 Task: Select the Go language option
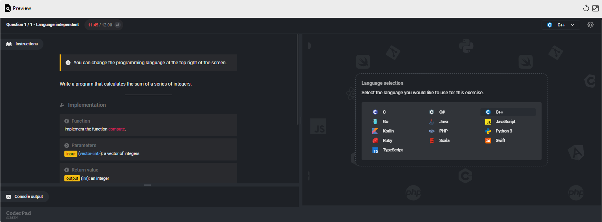[385, 121]
